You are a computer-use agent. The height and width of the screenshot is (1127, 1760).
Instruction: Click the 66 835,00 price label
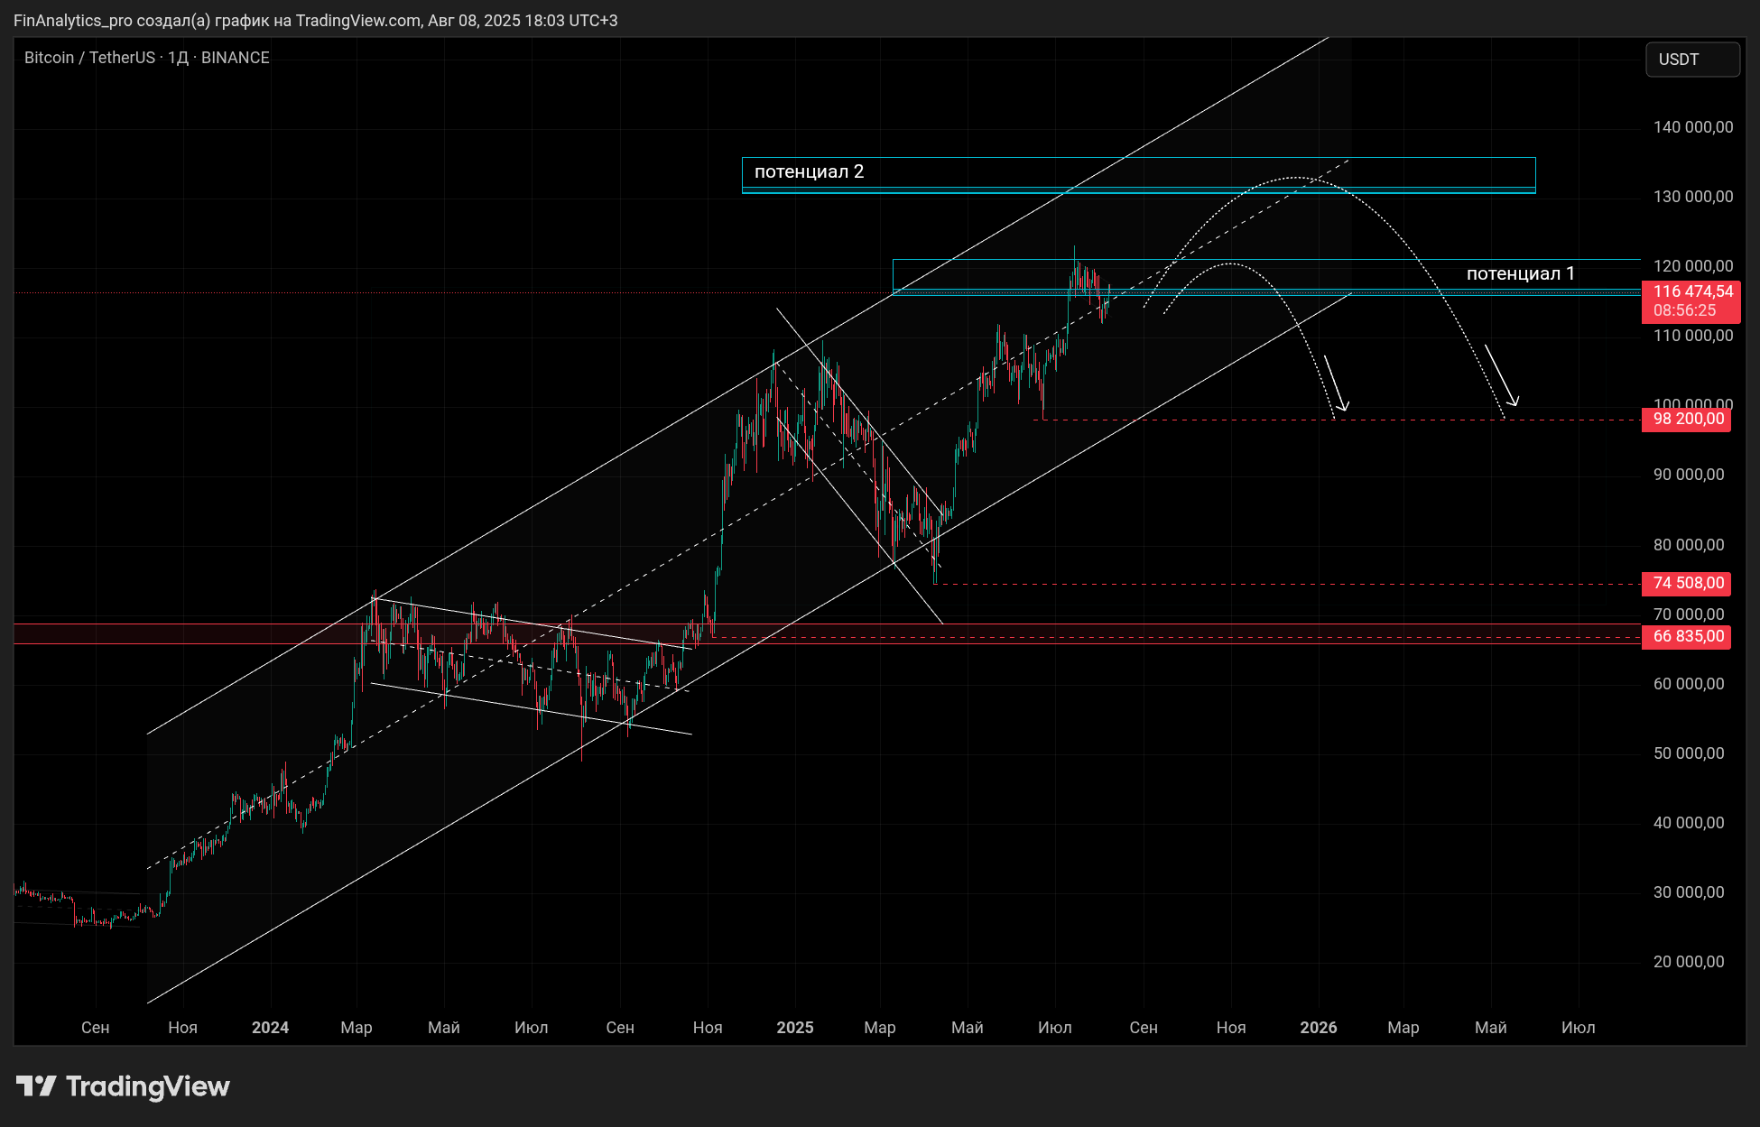point(1687,636)
